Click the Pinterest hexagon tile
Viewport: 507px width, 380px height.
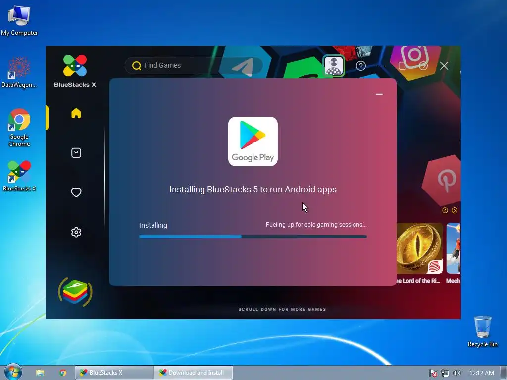tap(442, 180)
